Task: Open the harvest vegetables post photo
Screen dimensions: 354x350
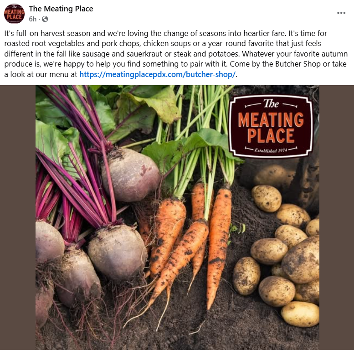Action: tap(177, 218)
